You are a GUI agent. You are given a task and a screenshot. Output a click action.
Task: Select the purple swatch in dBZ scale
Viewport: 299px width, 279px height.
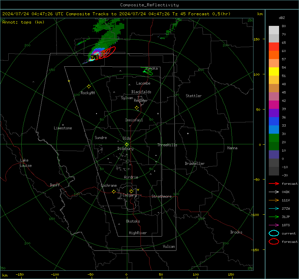274,113
